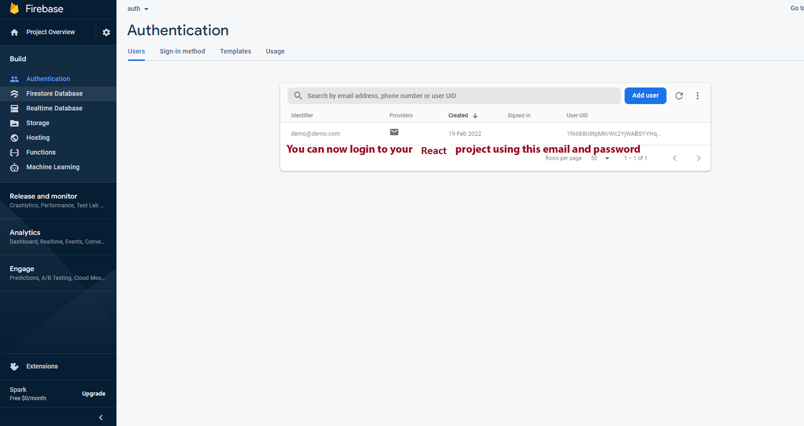The image size is (804, 426).
Task: Refresh the users list
Action: coord(679,96)
